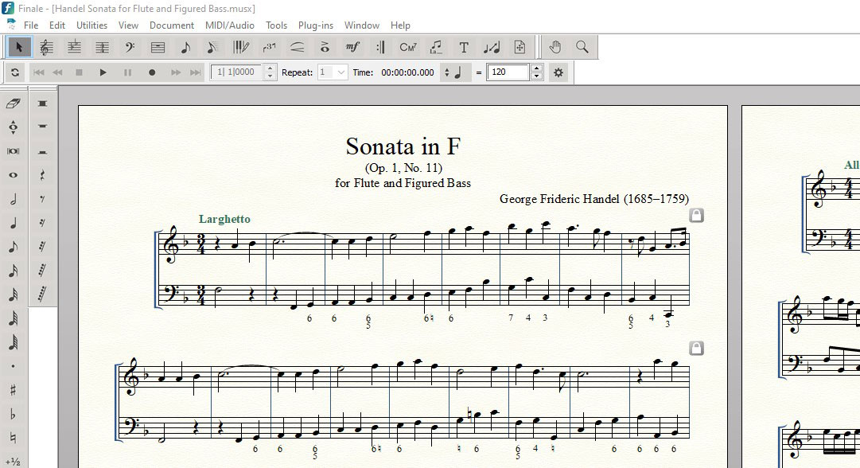Open the Utilities menu
The image size is (860, 468).
pos(91,25)
